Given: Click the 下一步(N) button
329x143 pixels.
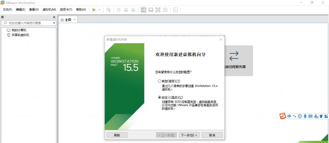Looking at the screenshot, I should pos(189,135).
